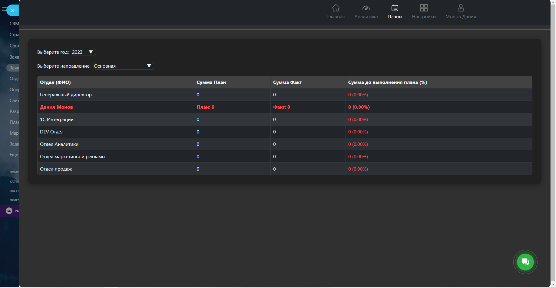Click the Планы calendar icon
This screenshot has height=288, width=556.
coord(395,8)
